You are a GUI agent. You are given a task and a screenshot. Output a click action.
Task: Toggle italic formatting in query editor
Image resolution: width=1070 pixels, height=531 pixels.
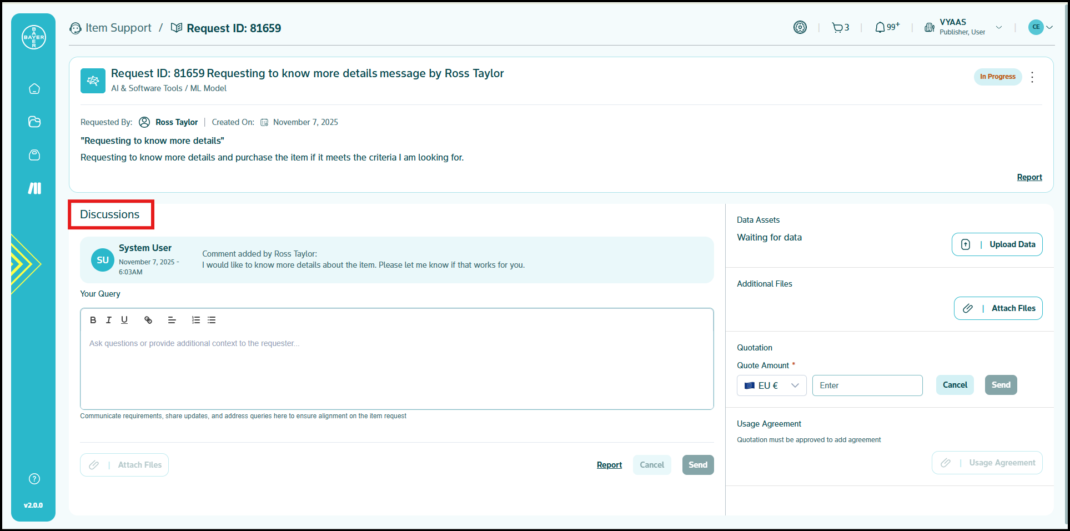pos(109,320)
